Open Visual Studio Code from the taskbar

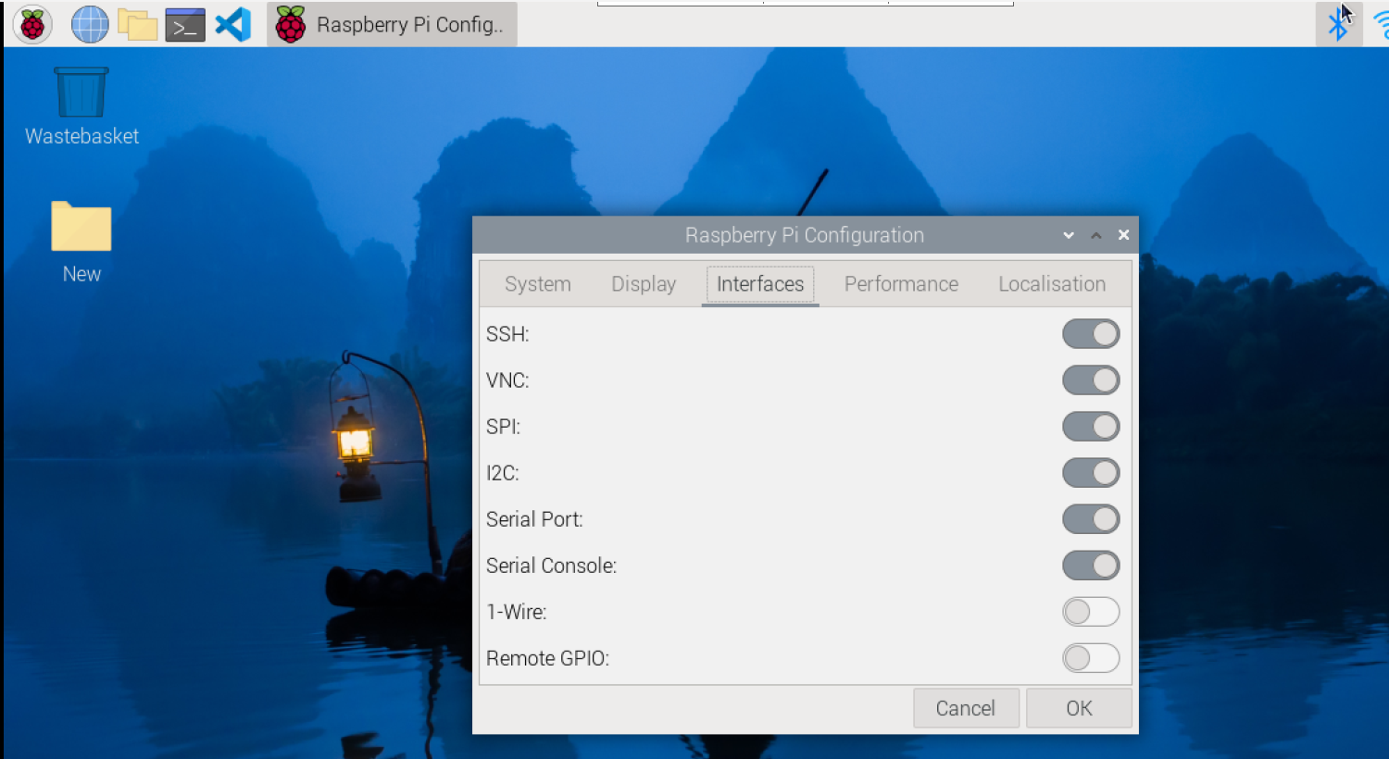pyautogui.click(x=231, y=24)
